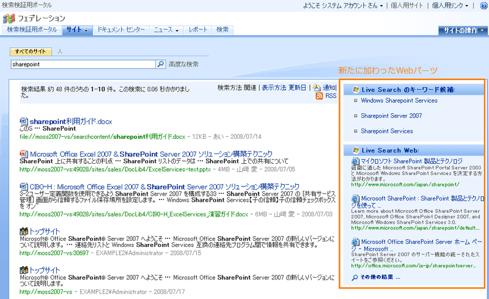Open www.microsoft.com/japan/sharepoint/ URL link
The image size is (489, 299).
tap(405, 185)
